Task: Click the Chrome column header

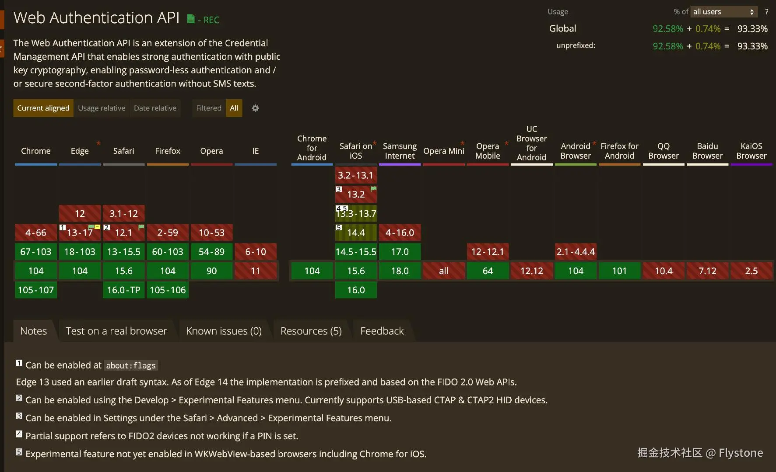Action: point(36,151)
